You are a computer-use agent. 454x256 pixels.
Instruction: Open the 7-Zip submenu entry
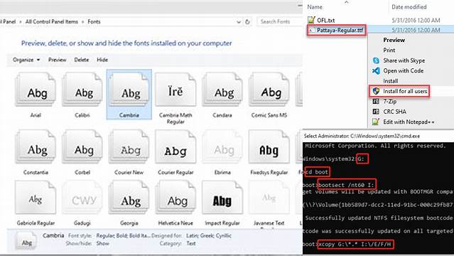pos(390,102)
